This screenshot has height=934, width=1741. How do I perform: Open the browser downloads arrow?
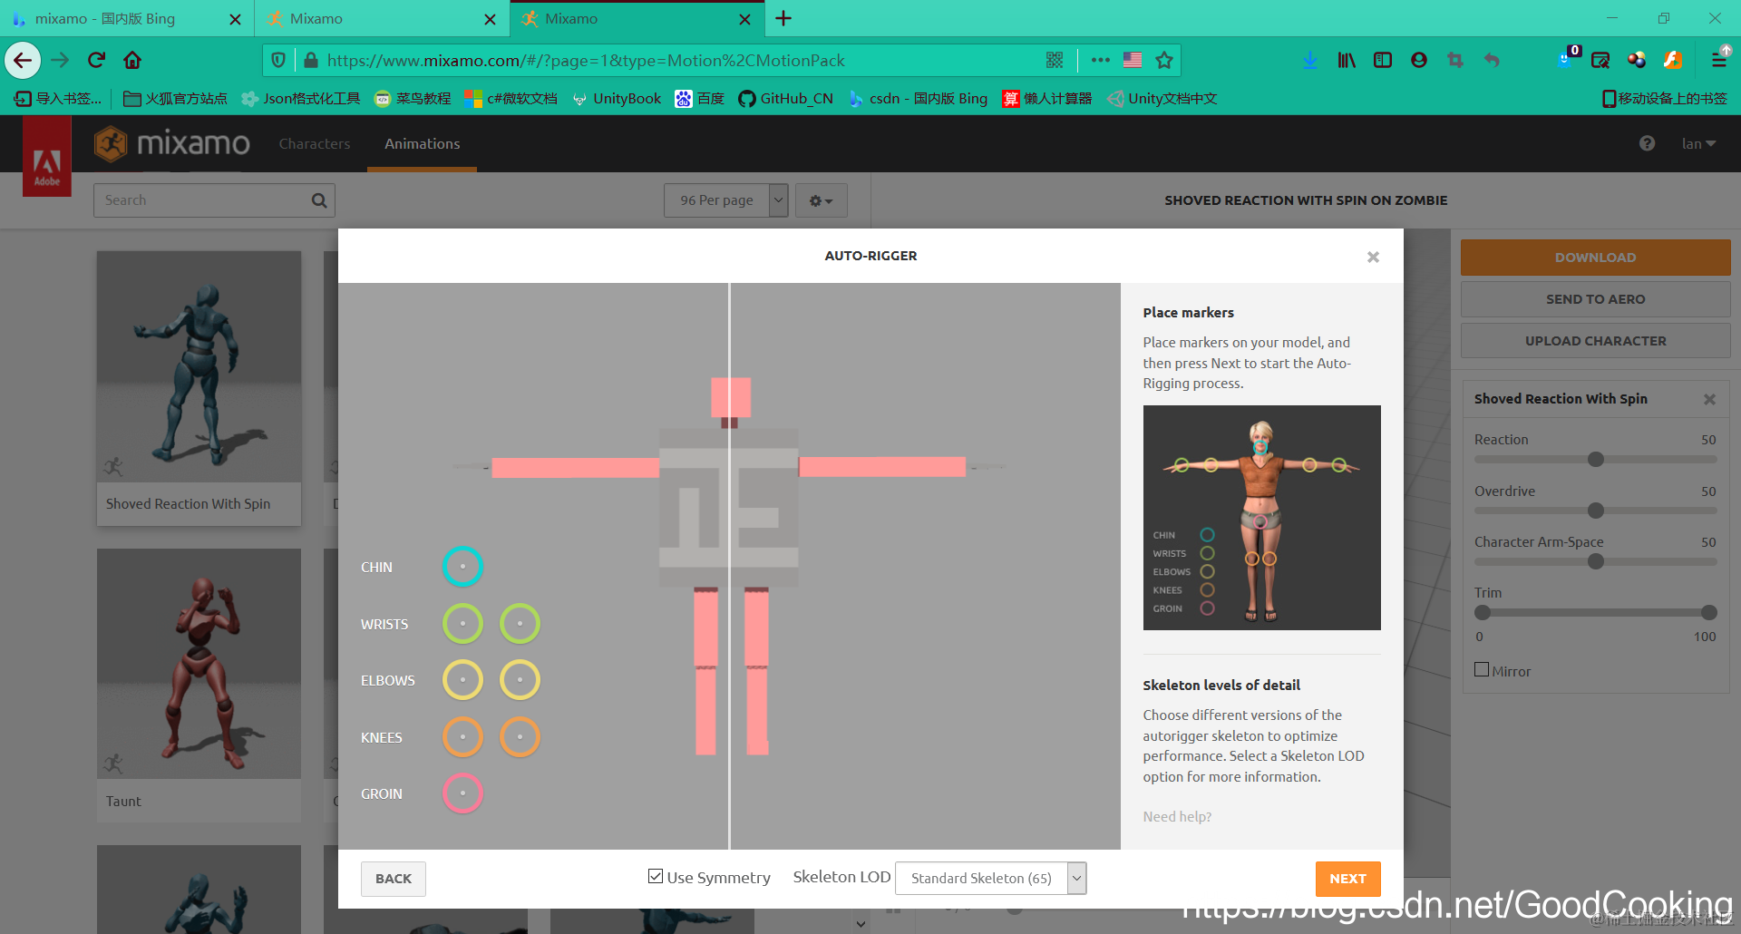pos(1310,61)
